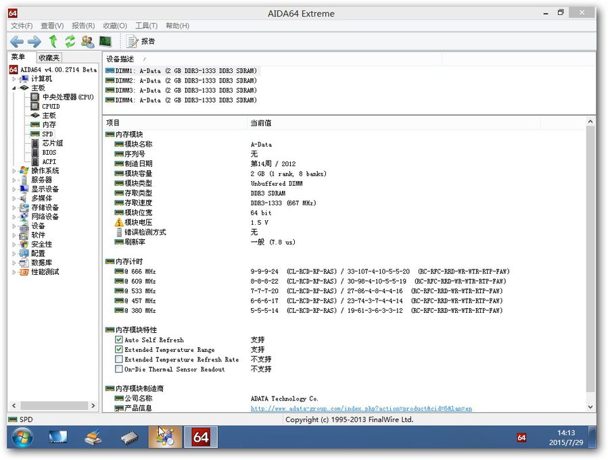Click the 当前值 column header
The width and height of the screenshot is (608, 460).
tap(260, 123)
